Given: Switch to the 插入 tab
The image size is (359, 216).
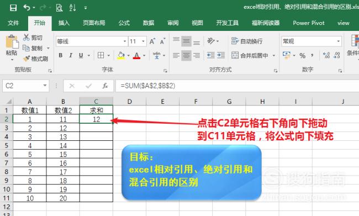Looking at the screenshot, I should coord(64,23).
